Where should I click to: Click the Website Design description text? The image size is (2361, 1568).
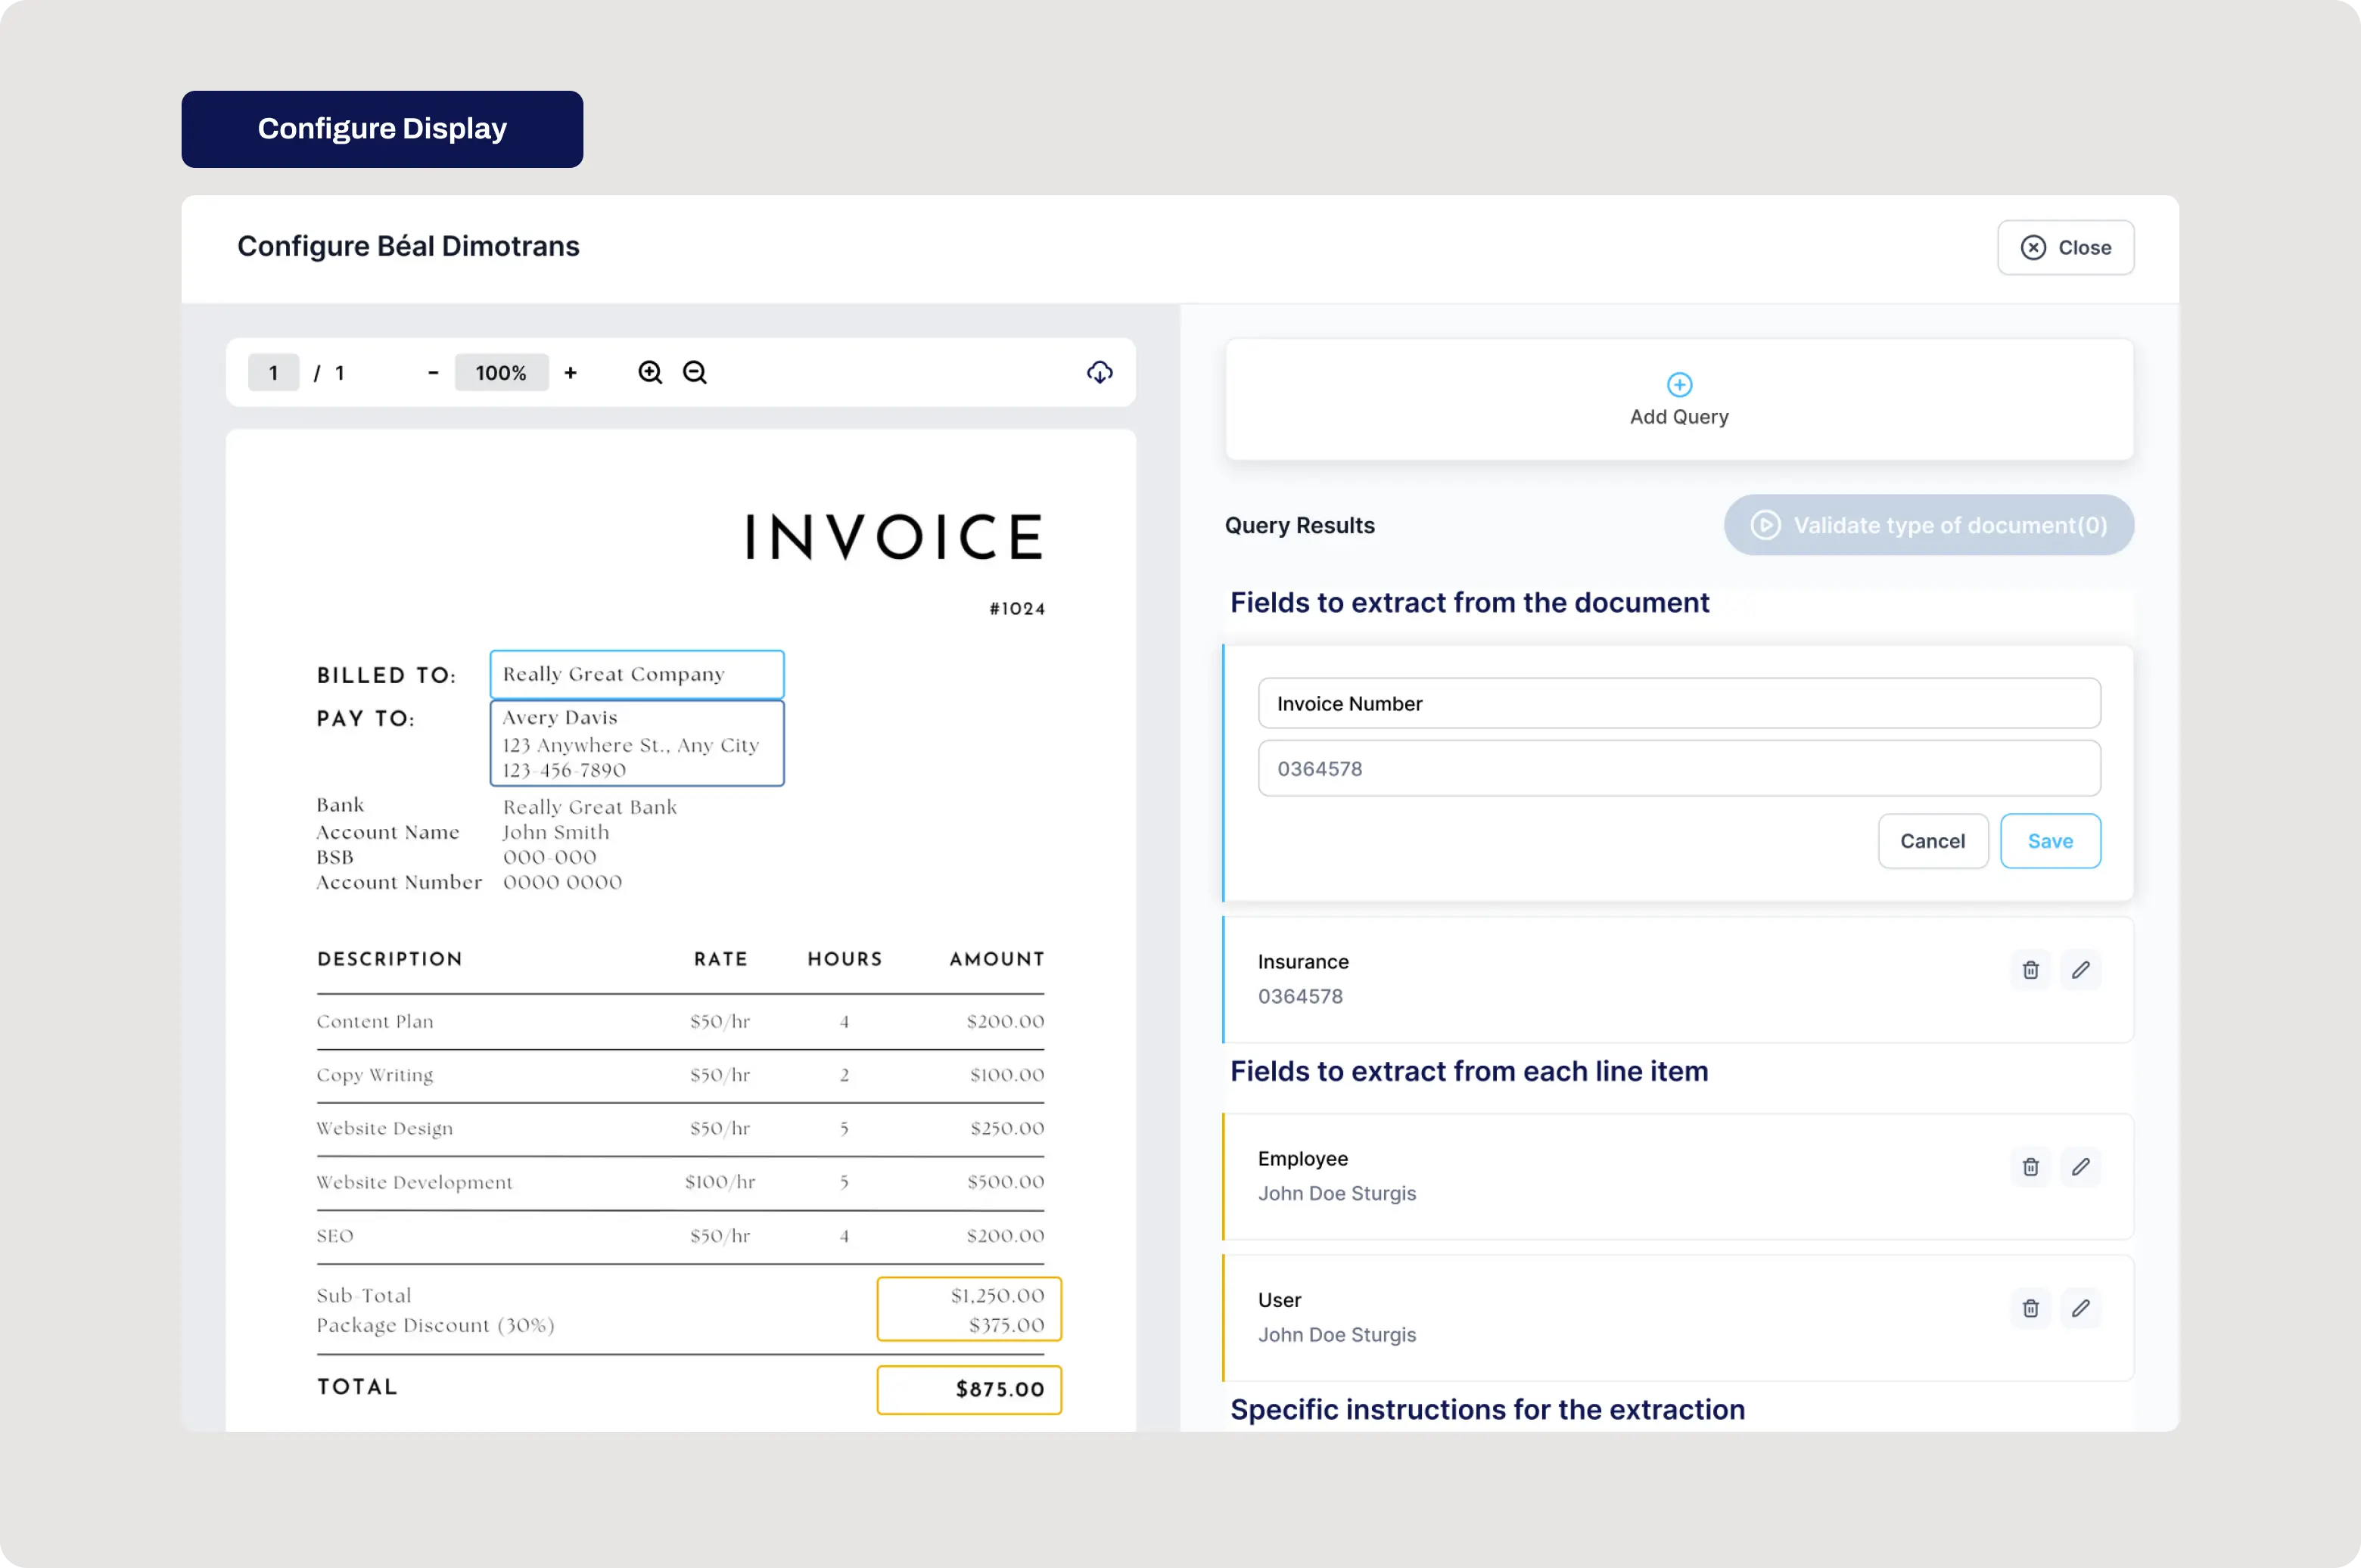(x=384, y=1129)
